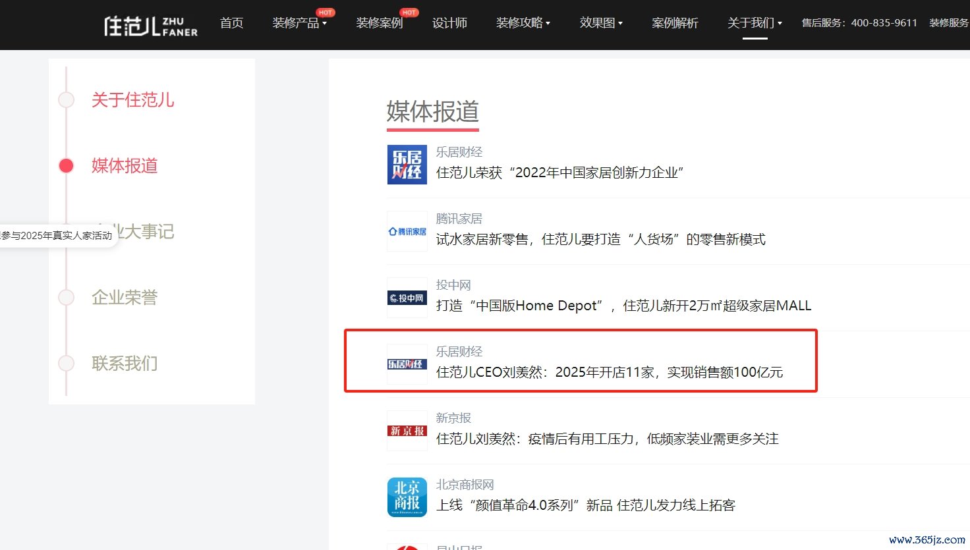970x550 pixels.
Task: Open the 打造“中国版Home Depot” article headline
Action: click(623, 306)
